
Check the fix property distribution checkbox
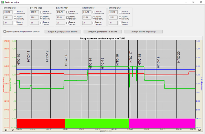[x=4, y=32]
